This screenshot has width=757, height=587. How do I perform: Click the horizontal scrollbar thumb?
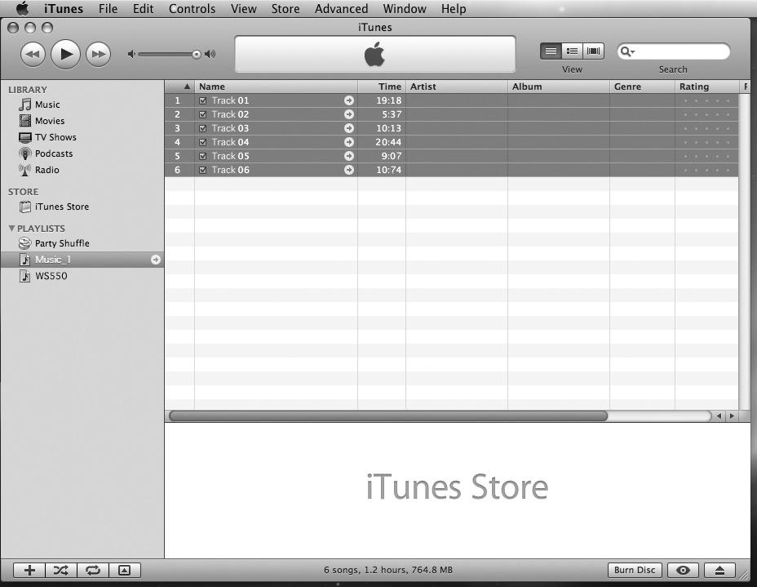[x=388, y=416]
